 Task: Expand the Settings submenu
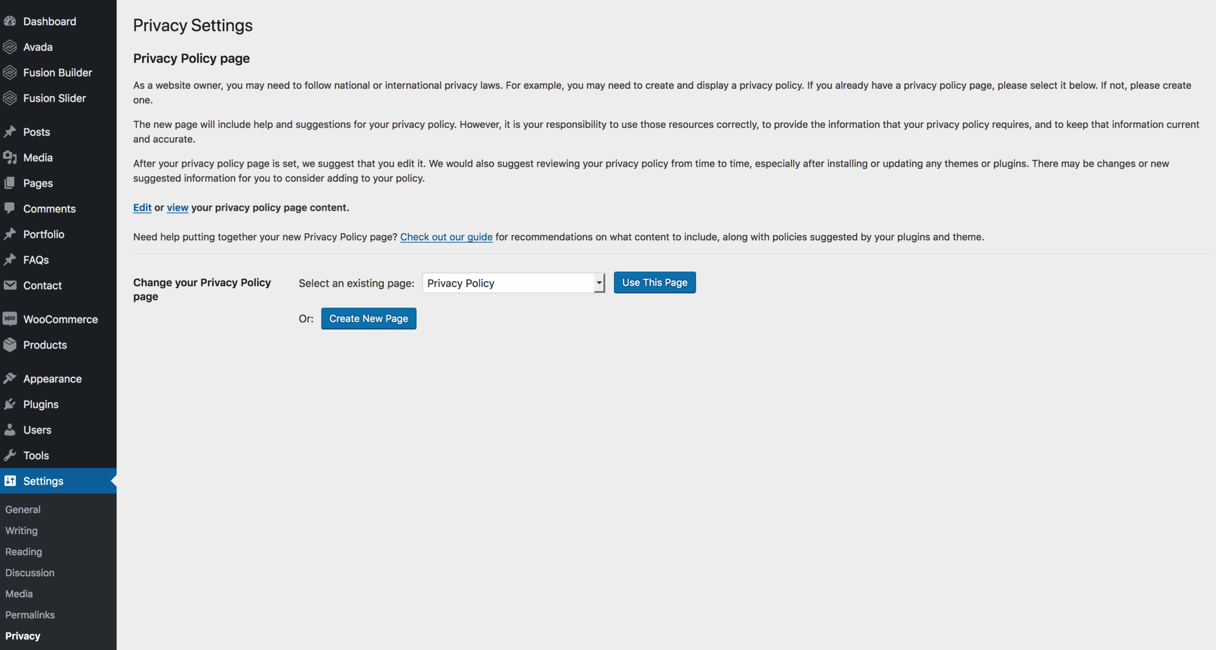(x=43, y=480)
